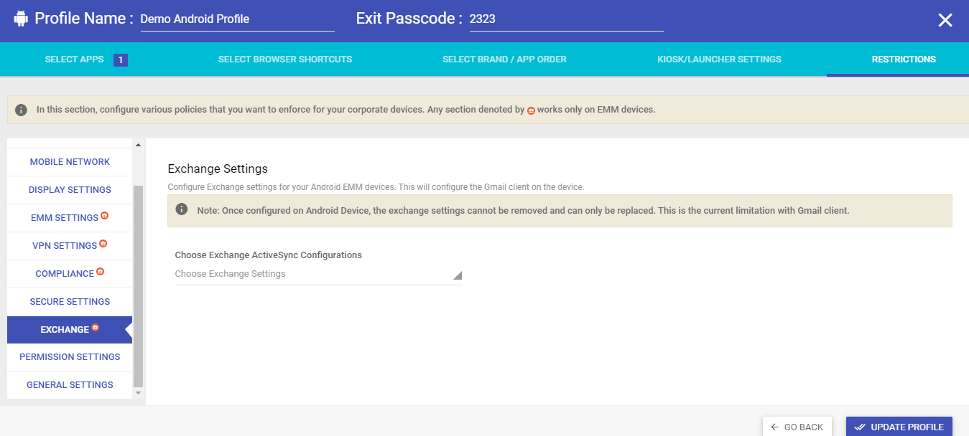Open the Kiosk/Launcher Settings tab
The width and height of the screenshot is (969, 436).
point(719,60)
